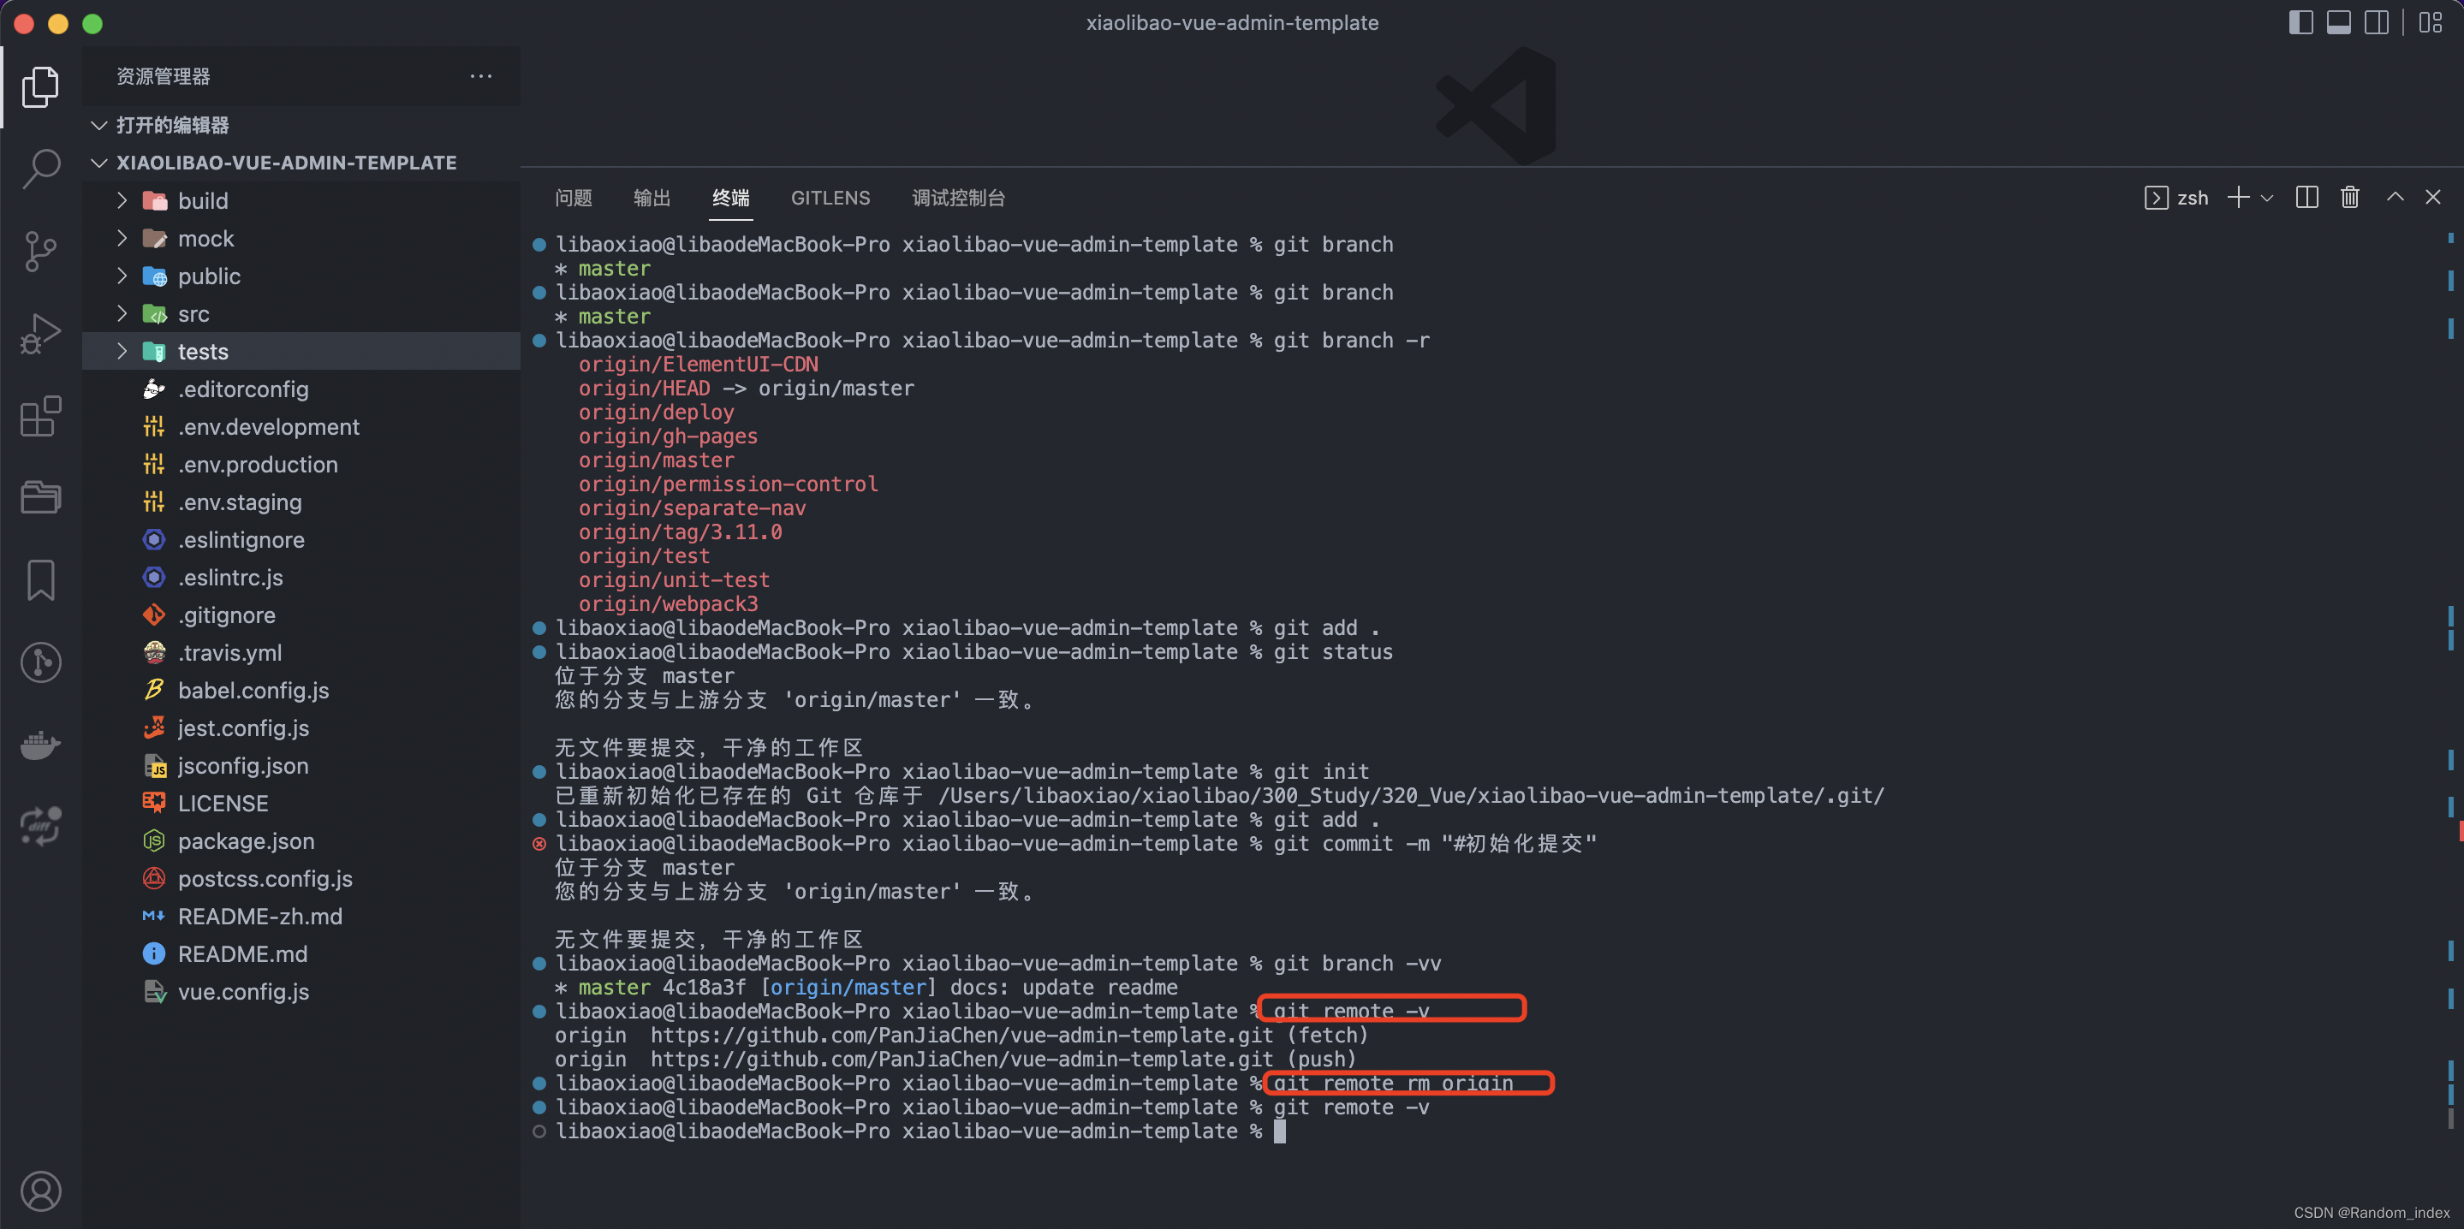Open vue.config.js file
2464x1229 pixels.
click(x=301, y=992)
